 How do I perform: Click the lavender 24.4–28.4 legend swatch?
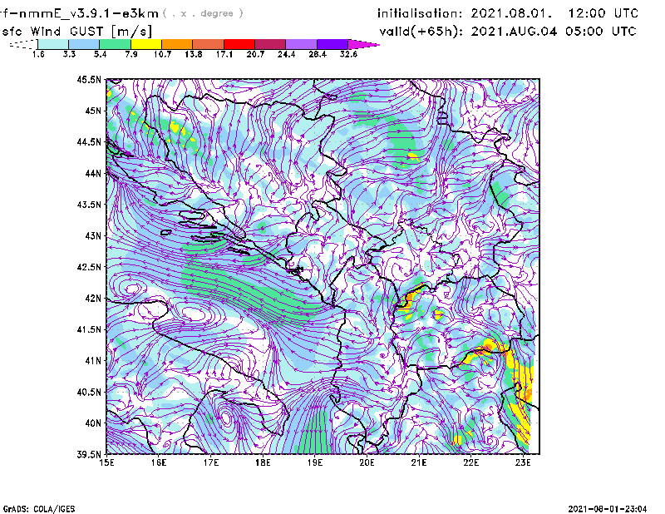pyautogui.click(x=302, y=44)
